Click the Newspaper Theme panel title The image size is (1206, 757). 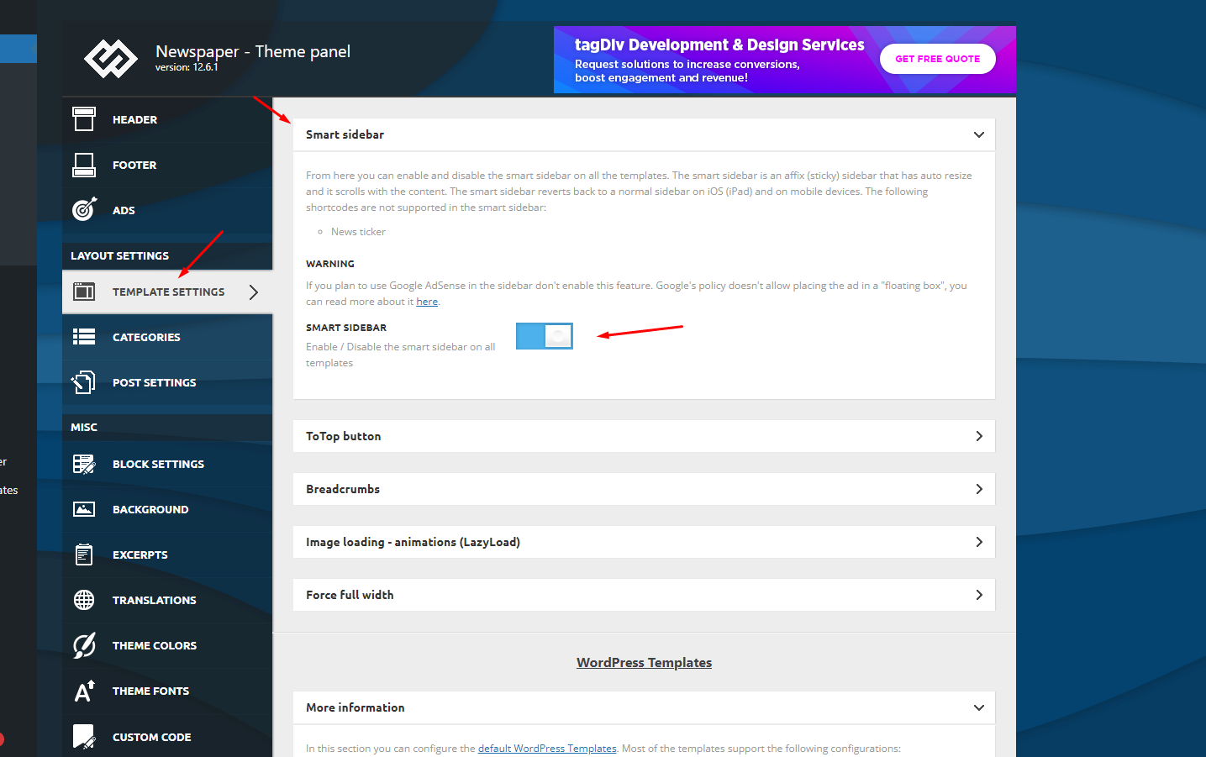click(x=253, y=51)
